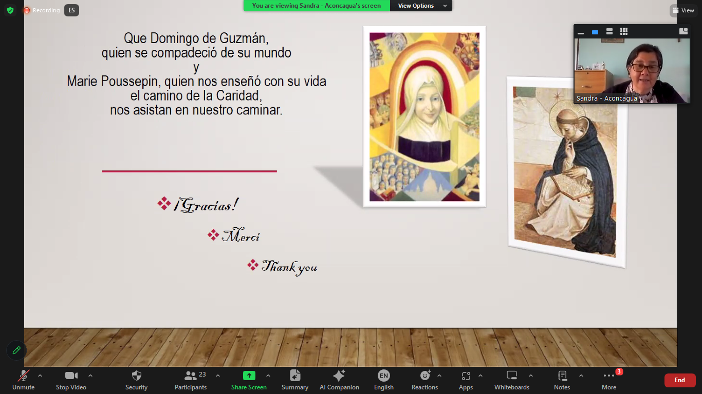Expand arrow beside Whiteboards

click(x=531, y=376)
